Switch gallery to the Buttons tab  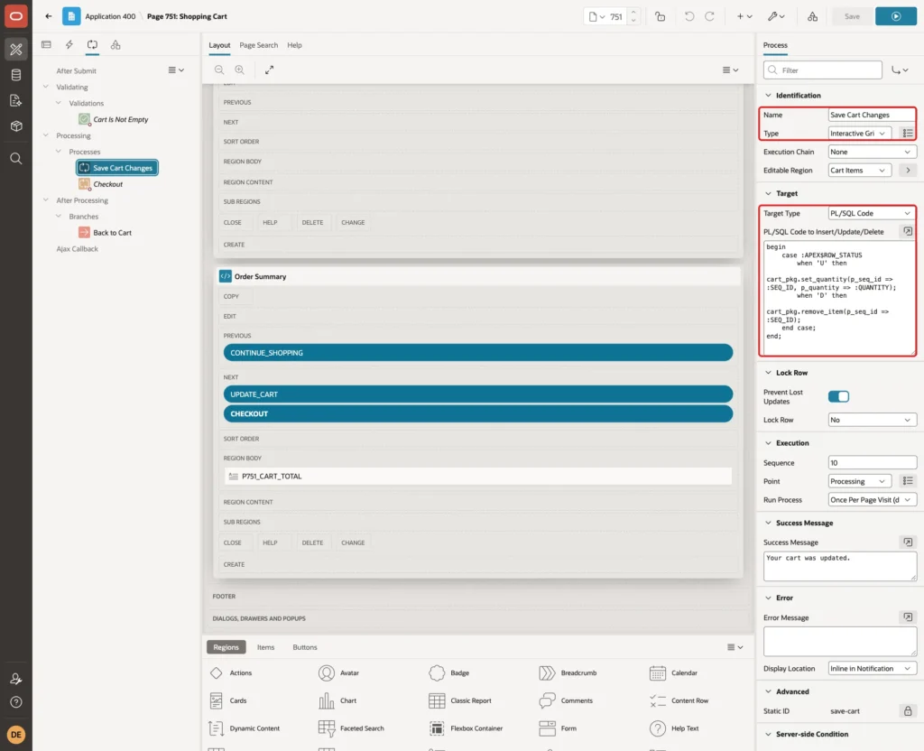click(305, 647)
